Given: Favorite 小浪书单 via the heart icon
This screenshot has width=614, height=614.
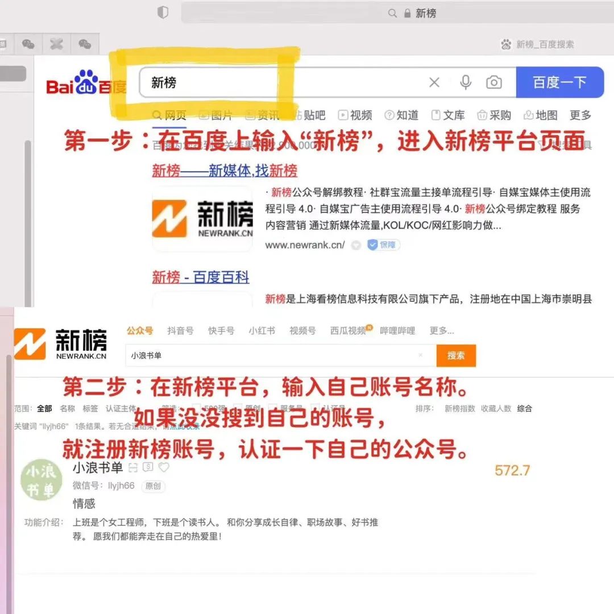Looking at the screenshot, I should (x=164, y=467).
